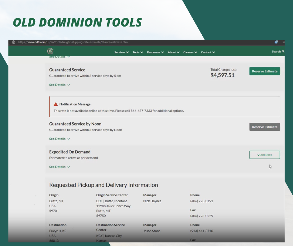Reserve Estimate for Guaranteed Service
This screenshot has height=246, width=293.
(265, 71)
